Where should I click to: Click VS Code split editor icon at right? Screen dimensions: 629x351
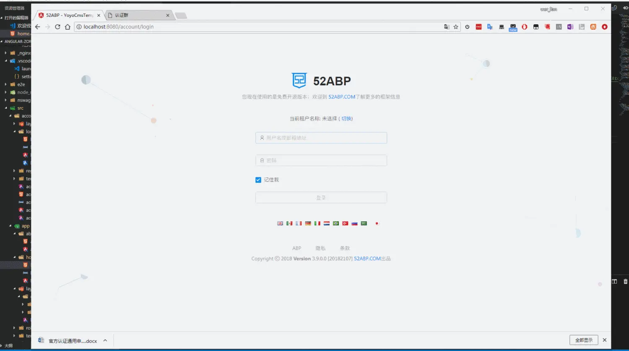point(614,282)
